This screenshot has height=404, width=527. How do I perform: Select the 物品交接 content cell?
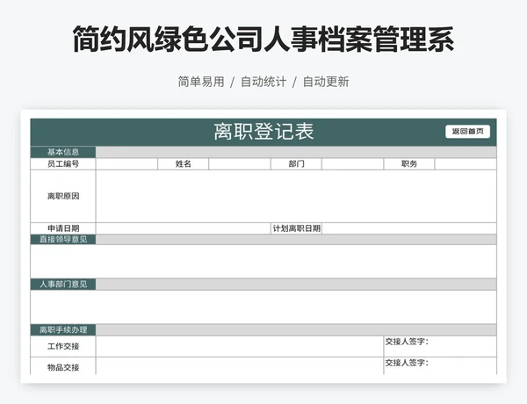(x=239, y=367)
